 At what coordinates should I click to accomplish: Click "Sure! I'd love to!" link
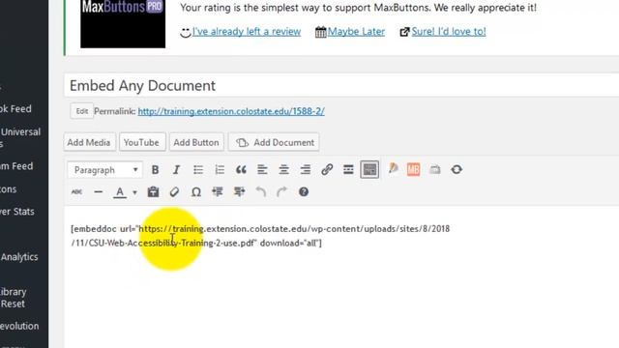(x=449, y=32)
